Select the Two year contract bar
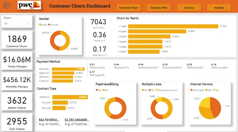This screenshot has height=132, width=238. 60,102
